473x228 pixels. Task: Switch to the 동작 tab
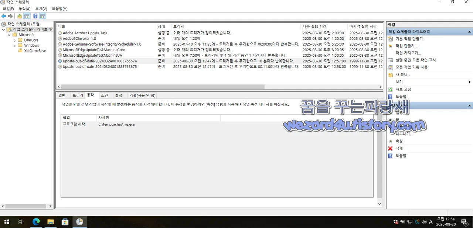click(x=91, y=95)
